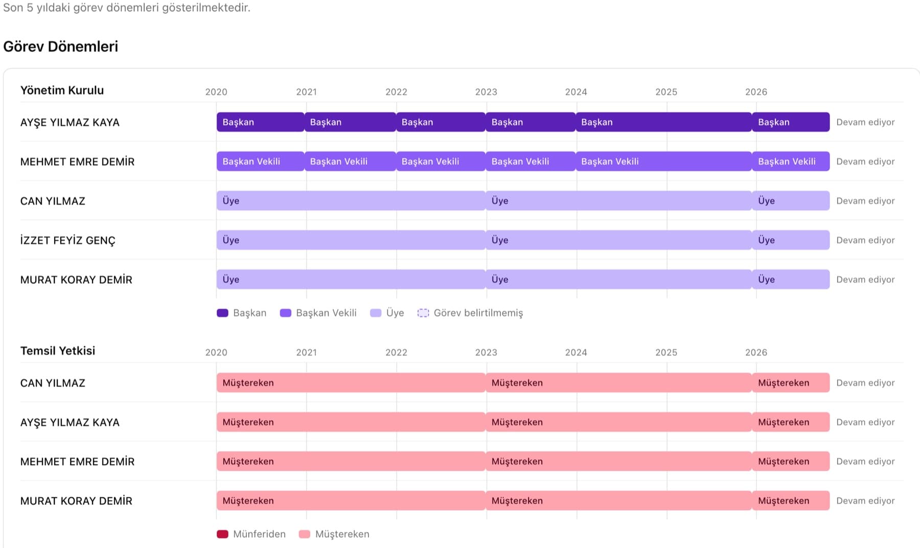Open Mehmet Emre Demir's ongoing Müştereken bar
This screenshot has height=548, width=920.
(791, 462)
